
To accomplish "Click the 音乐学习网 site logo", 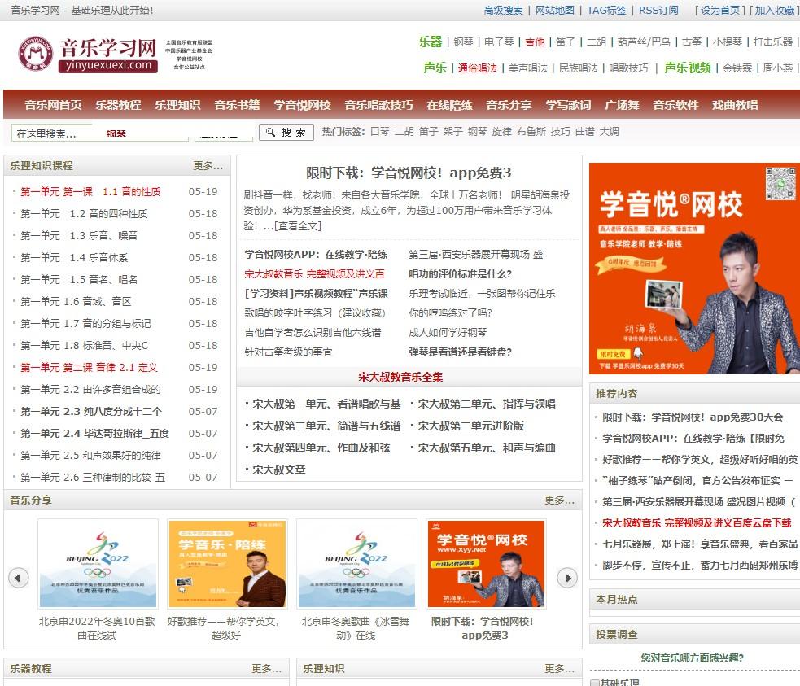I will tap(88, 54).
